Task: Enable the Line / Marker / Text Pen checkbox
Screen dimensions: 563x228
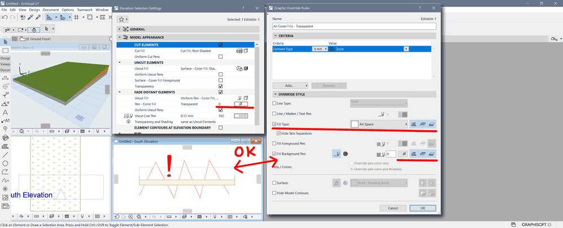Action: point(274,114)
